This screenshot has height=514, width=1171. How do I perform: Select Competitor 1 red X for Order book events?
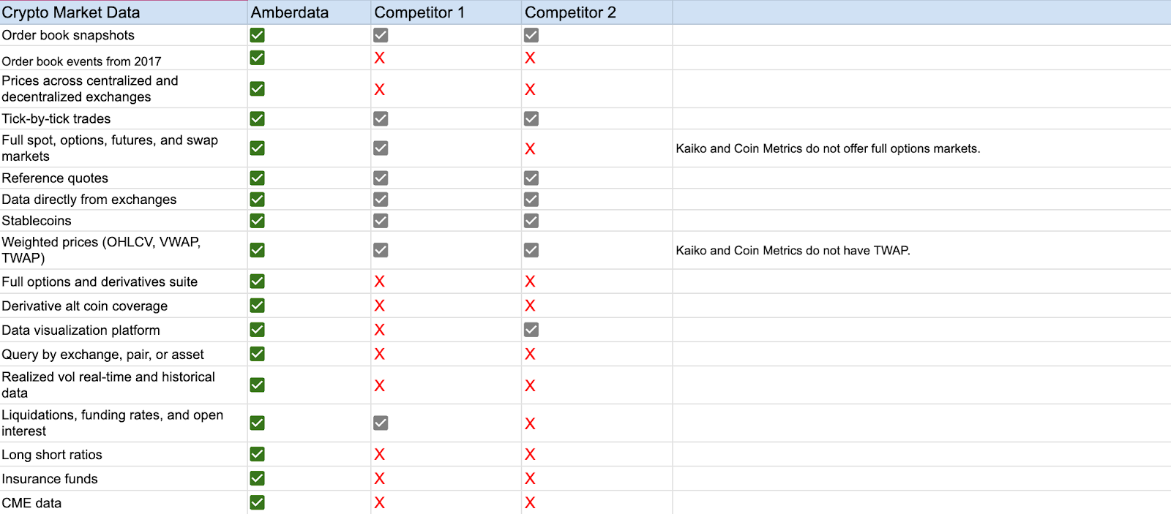[x=379, y=58]
